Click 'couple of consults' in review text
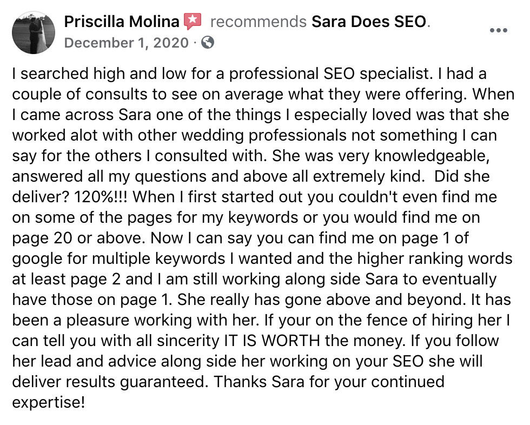Image resolution: width=530 pixels, height=425 pixels. [x=80, y=94]
